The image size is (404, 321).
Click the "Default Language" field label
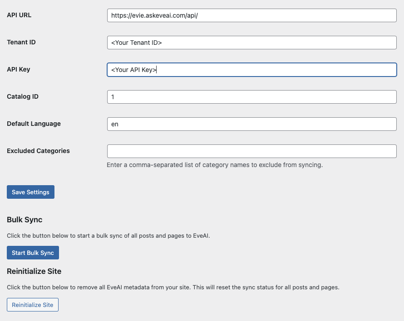[34, 124]
